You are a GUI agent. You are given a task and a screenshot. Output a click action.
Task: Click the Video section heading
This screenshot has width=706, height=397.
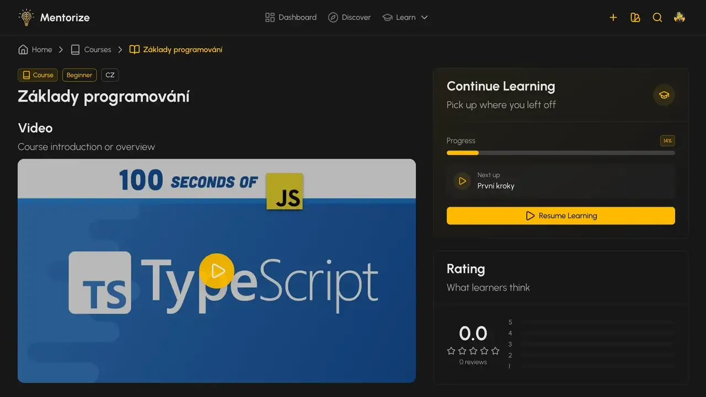pyautogui.click(x=35, y=128)
